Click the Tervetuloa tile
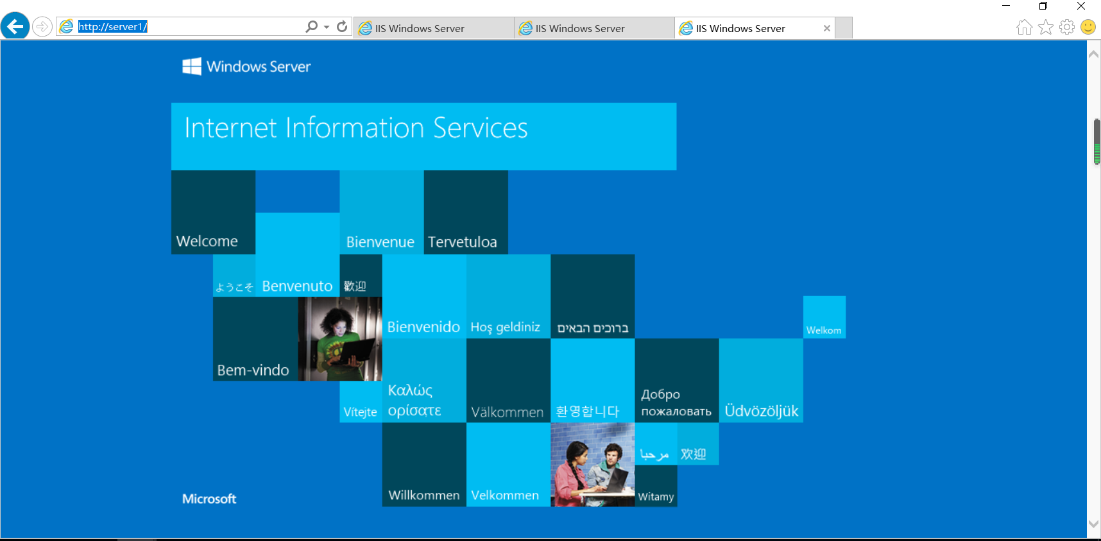Viewport: 1101px width, 541px height. (466, 212)
